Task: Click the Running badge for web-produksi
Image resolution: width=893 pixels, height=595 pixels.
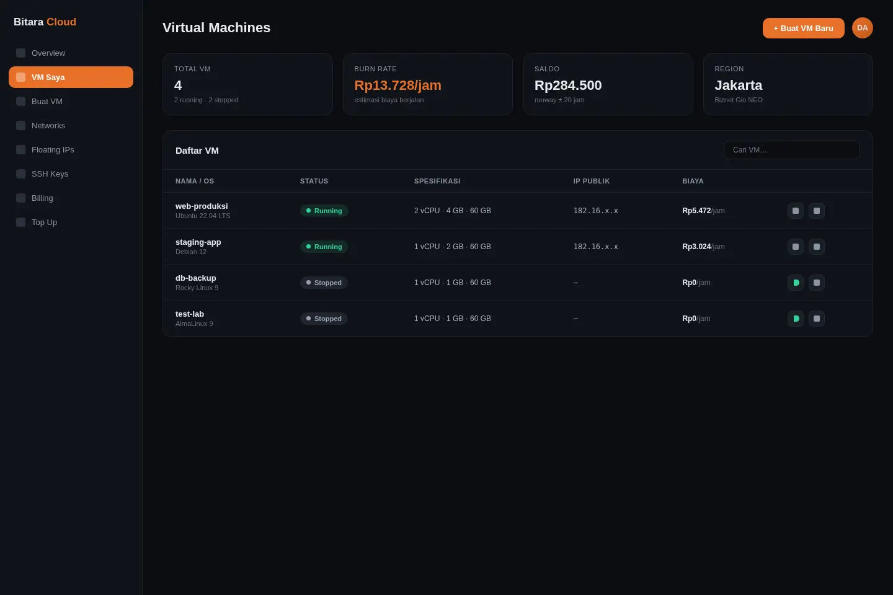Action: (x=324, y=211)
